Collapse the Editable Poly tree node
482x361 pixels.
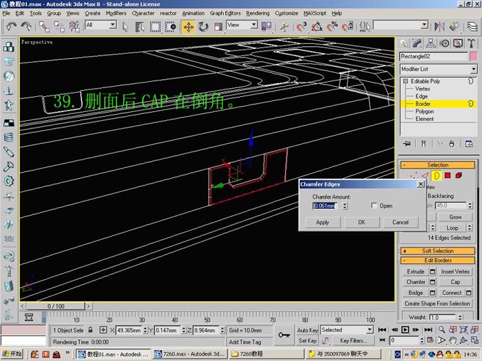click(406, 81)
